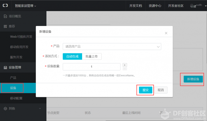Click the DeviceName hint text
The height and width of the screenshot is (121, 207).
pos(99,75)
